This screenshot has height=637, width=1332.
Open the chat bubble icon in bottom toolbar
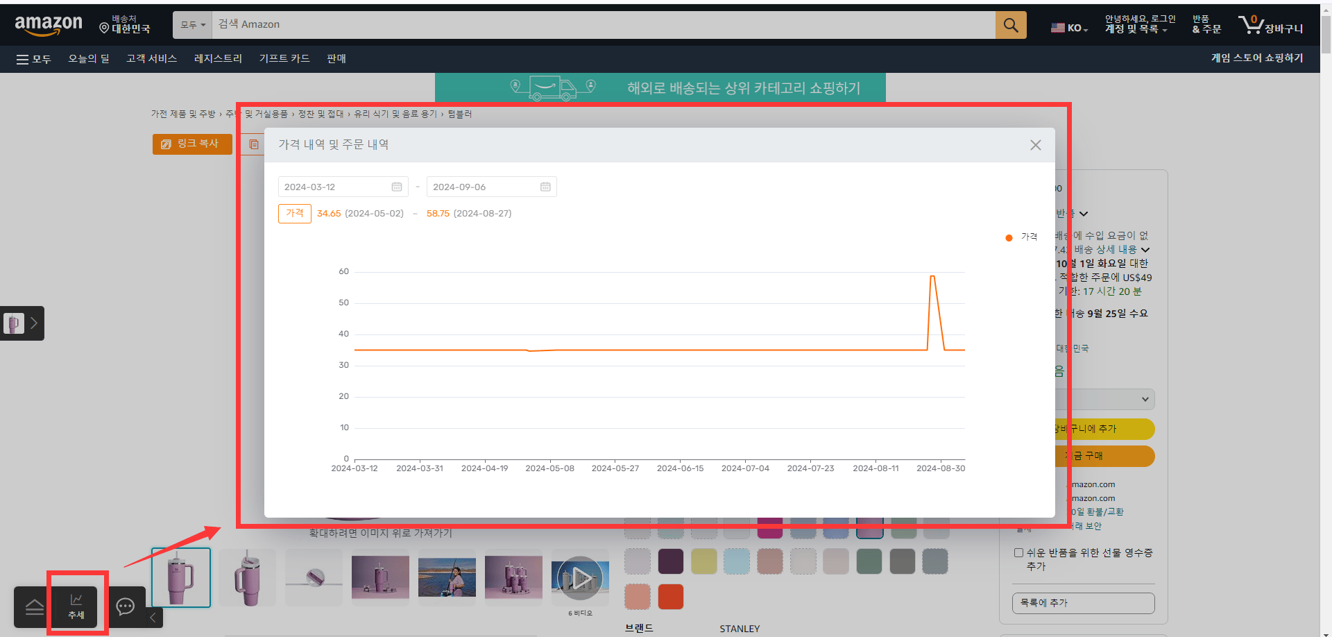(126, 606)
